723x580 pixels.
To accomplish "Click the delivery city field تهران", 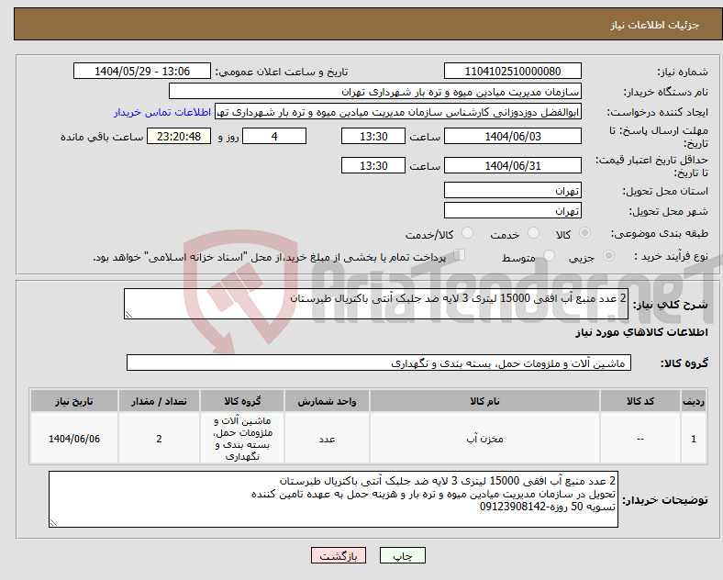I will [513, 210].
